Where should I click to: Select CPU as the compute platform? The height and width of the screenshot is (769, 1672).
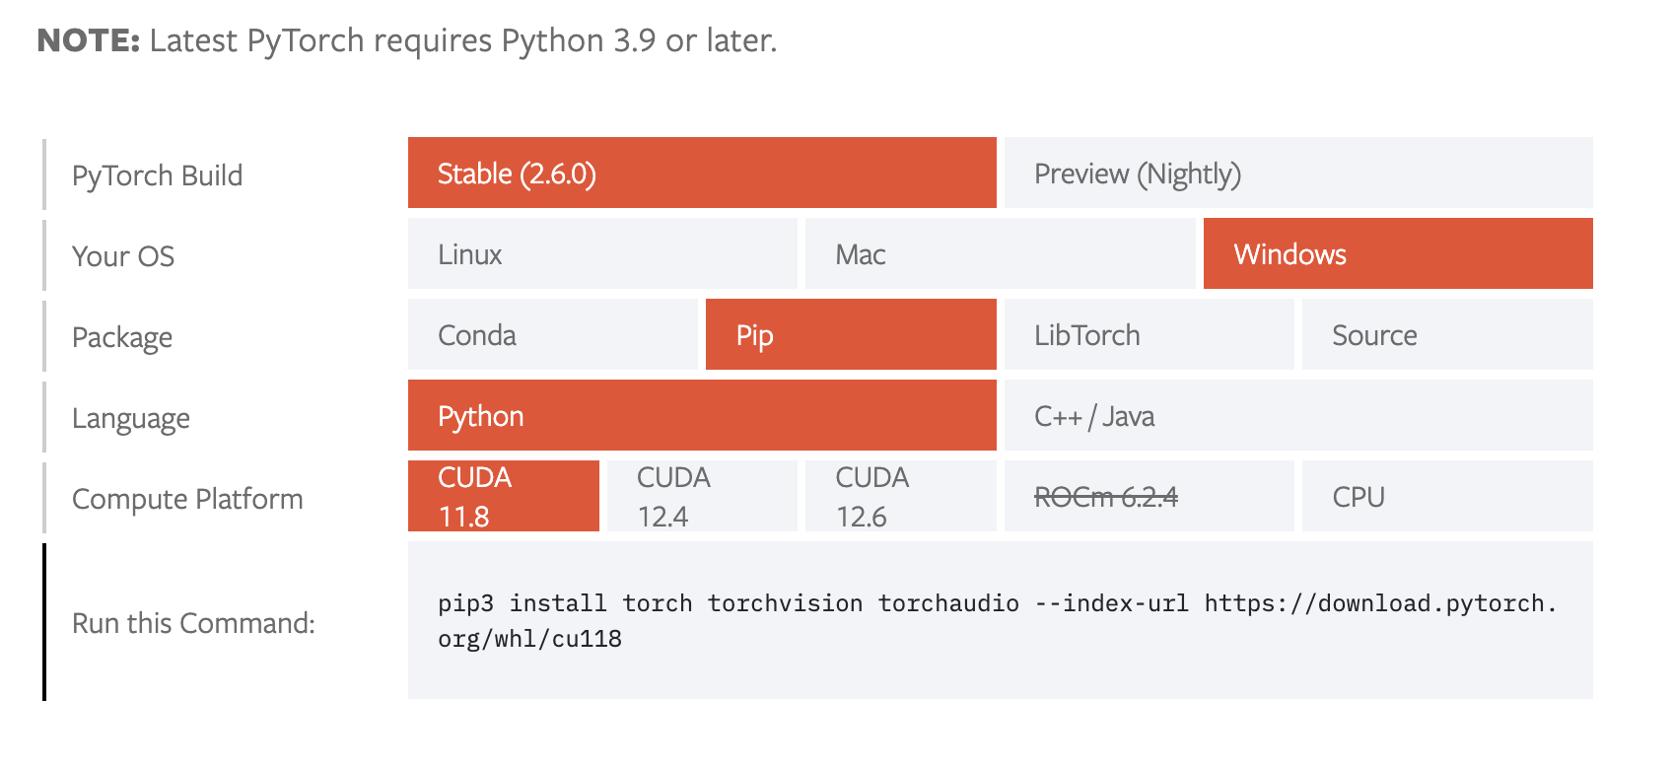pos(1446,497)
